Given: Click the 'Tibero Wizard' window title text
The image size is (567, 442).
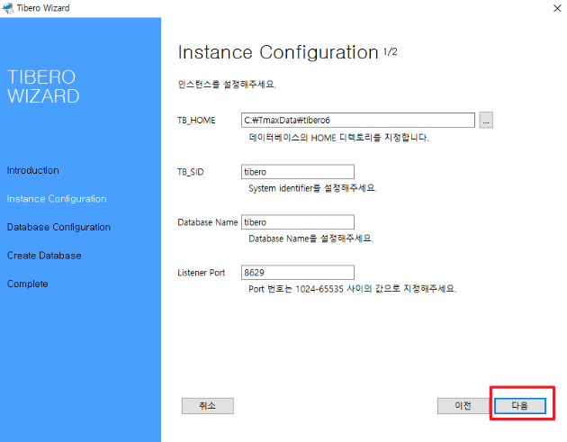Looking at the screenshot, I should coord(43,8).
